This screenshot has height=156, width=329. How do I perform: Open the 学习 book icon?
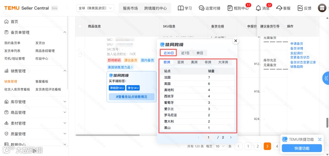pos(180,8)
